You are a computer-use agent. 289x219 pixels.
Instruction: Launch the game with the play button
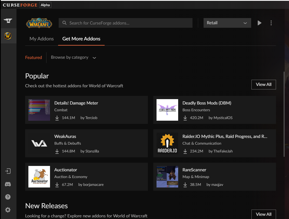click(259, 23)
